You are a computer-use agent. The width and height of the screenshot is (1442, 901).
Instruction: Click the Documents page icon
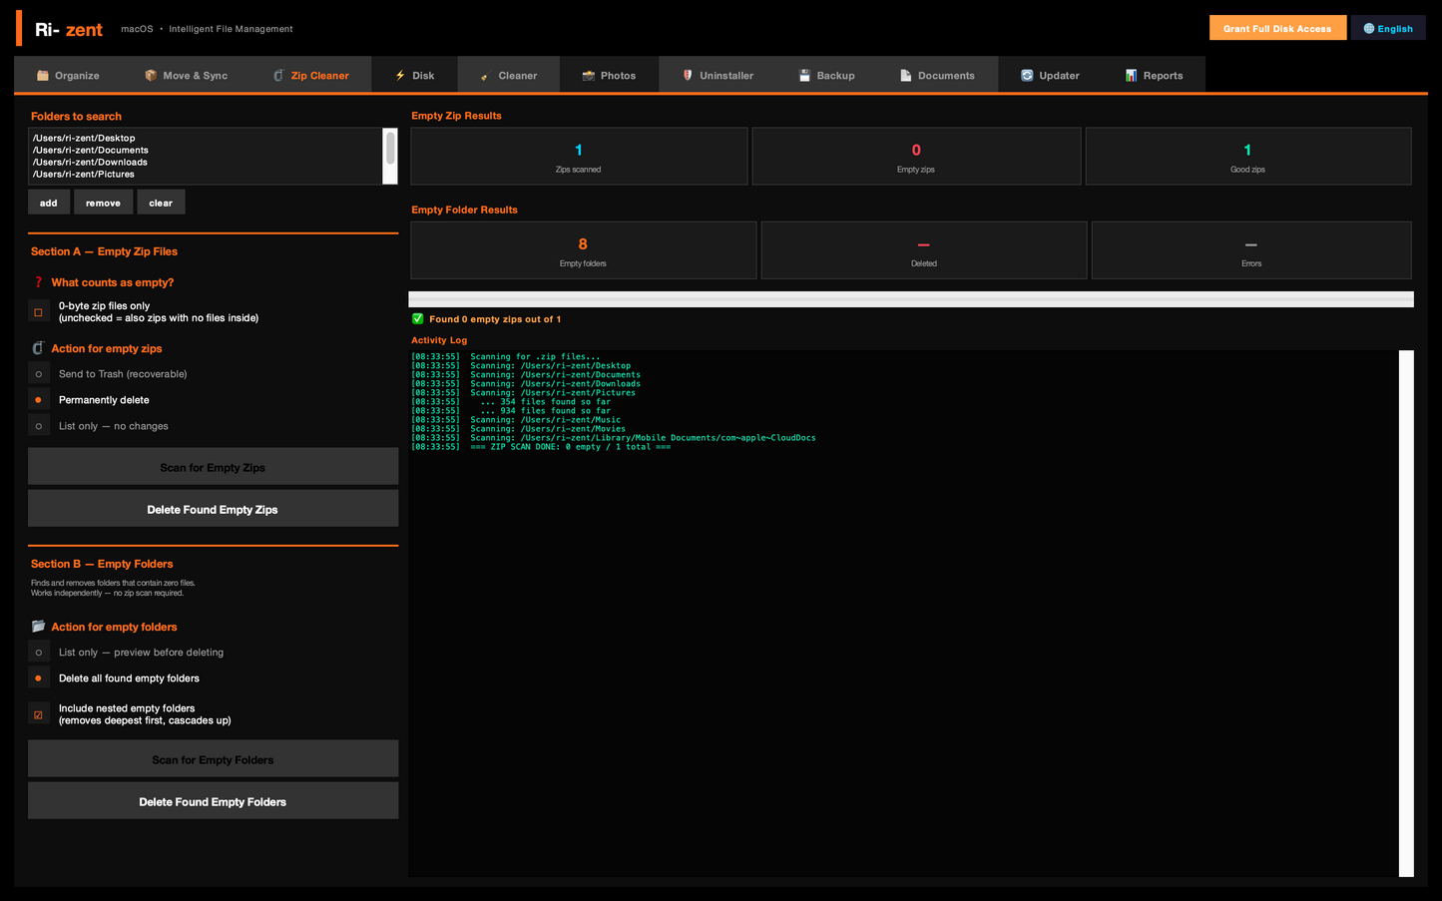(906, 76)
